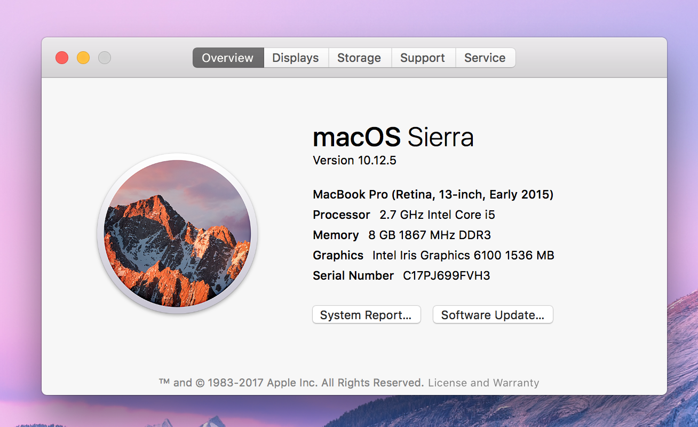This screenshot has height=427, width=698.
Task: Click the macOS Sierra title
Action: [393, 137]
